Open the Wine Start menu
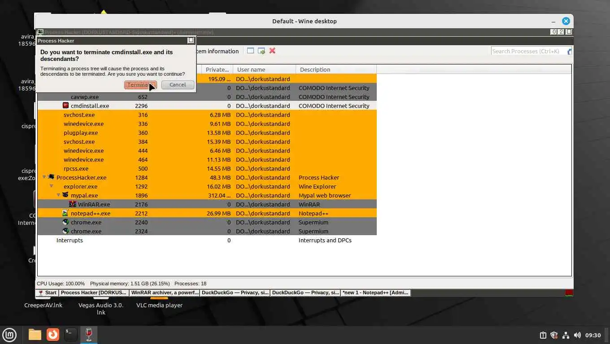This screenshot has width=610, height=344. pyautogui.click(x=47, y=292)
